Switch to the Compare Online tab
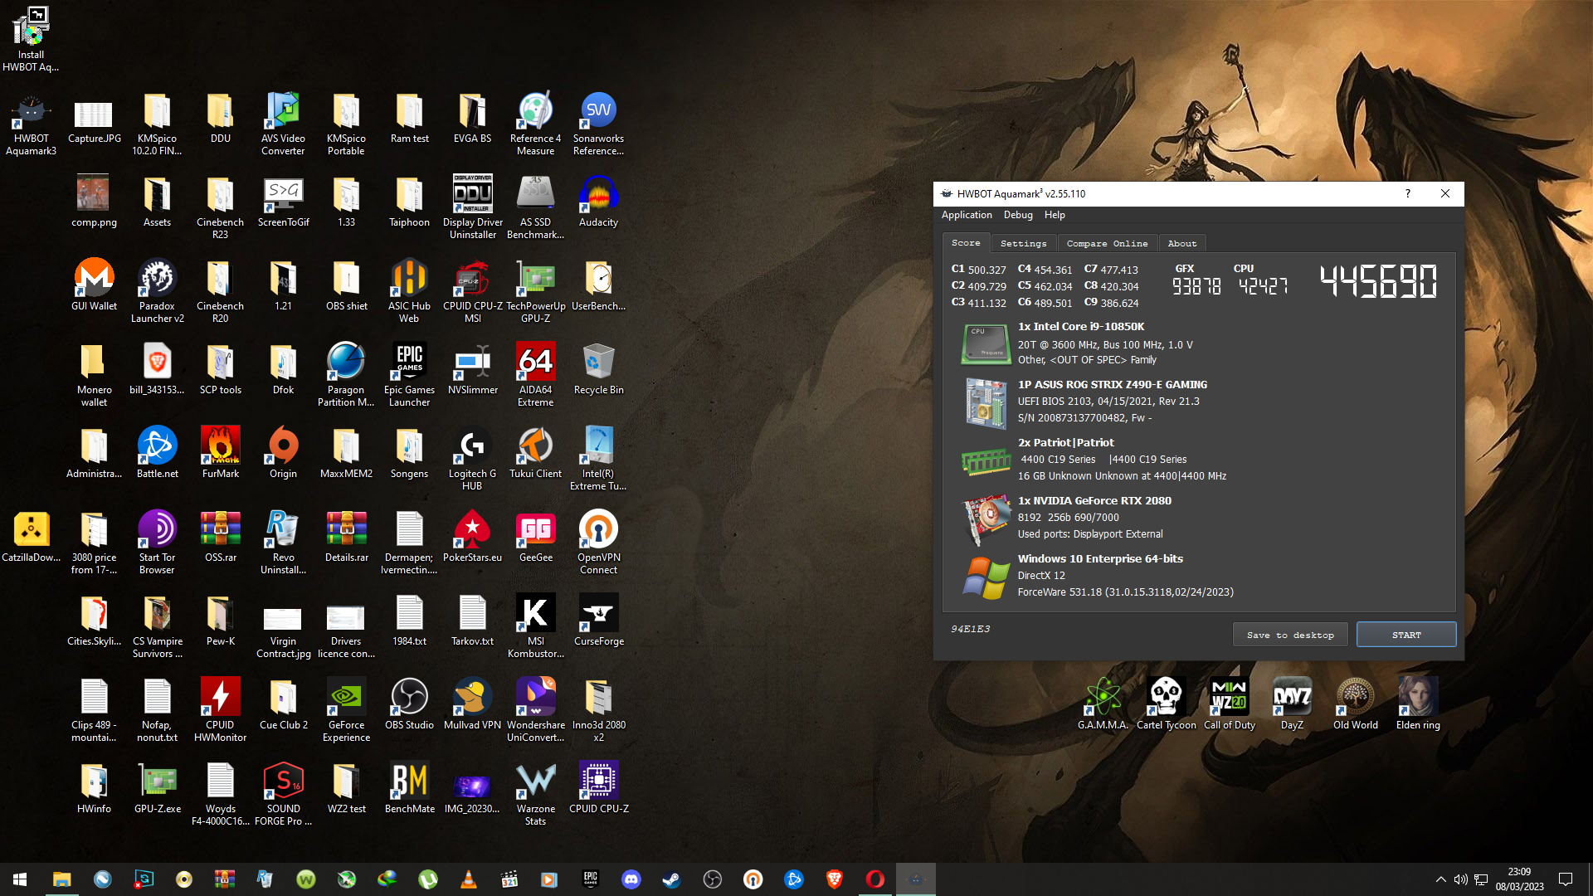Screen dimensions: 1593x896 point(1107,243)
